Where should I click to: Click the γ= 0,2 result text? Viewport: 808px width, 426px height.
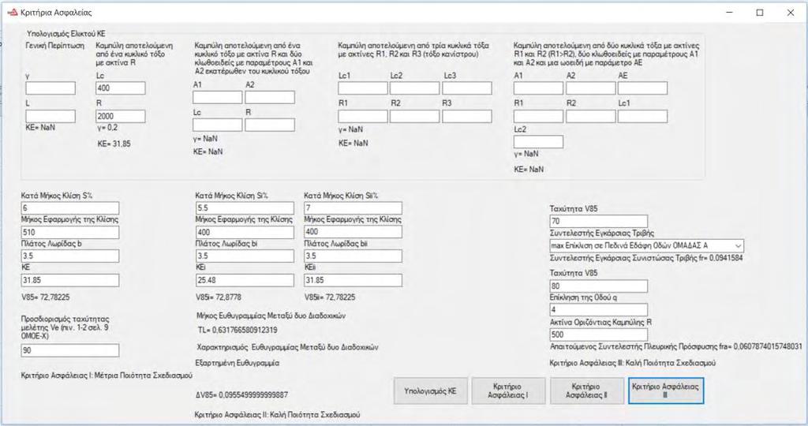tap(107, 128)
